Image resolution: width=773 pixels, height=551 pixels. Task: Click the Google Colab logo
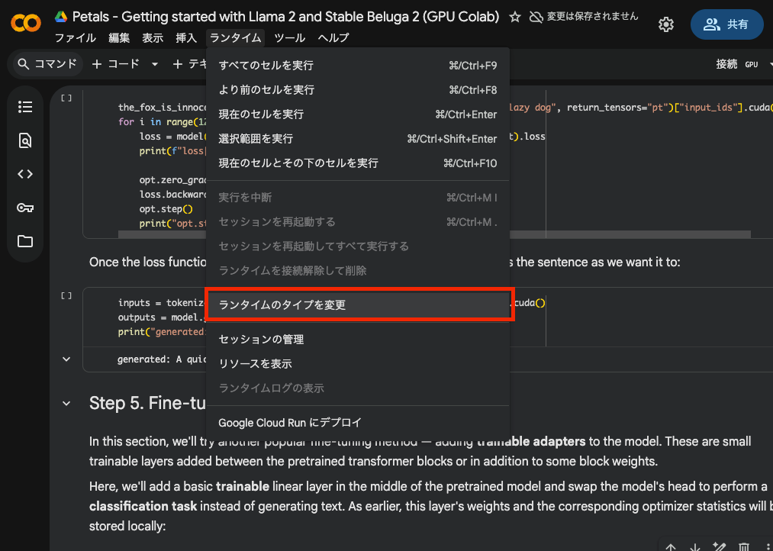point(26,24)
